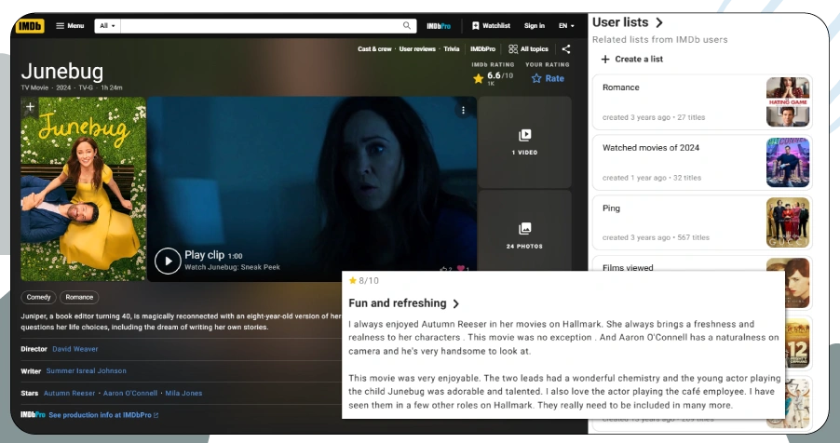Click the review's 8/10 star rating
This screenshot has height=443, width=840.
coord(363,281)
